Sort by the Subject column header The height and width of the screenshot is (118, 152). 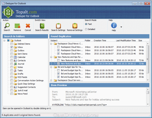(x=54, y=41)
